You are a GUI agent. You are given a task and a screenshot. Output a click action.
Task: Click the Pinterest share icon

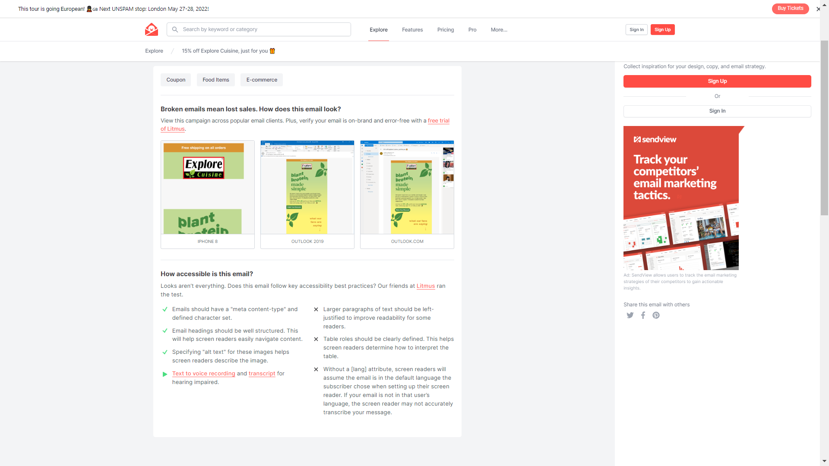click(x=656, y=315)
